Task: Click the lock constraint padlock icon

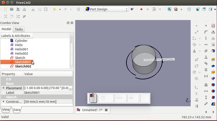Action: tap(206, 85)
